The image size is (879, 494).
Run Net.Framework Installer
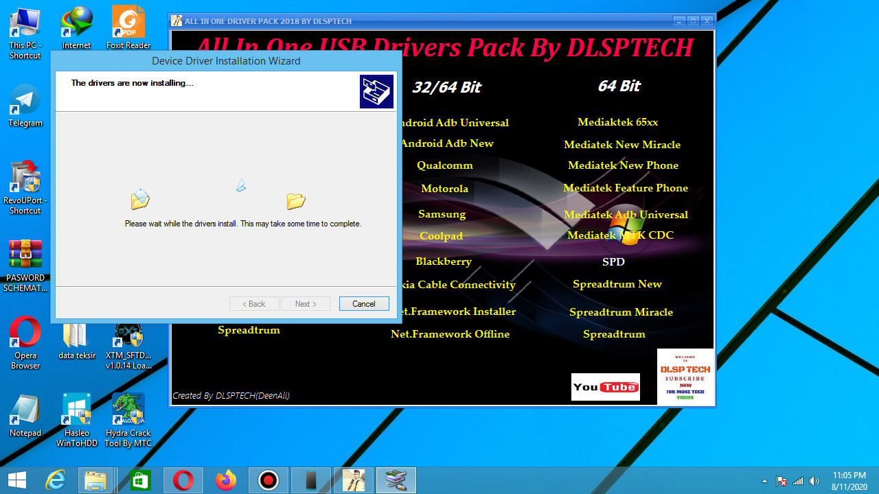click(459, 311)
